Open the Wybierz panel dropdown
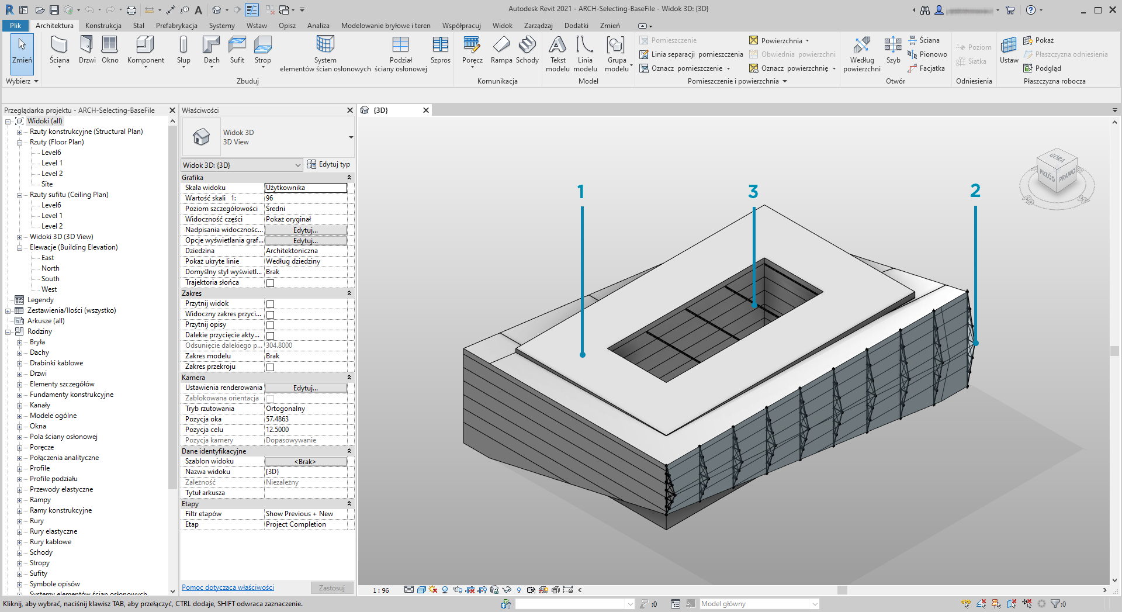The width and height of the screenshot is (1122, 612). [22, 81]
